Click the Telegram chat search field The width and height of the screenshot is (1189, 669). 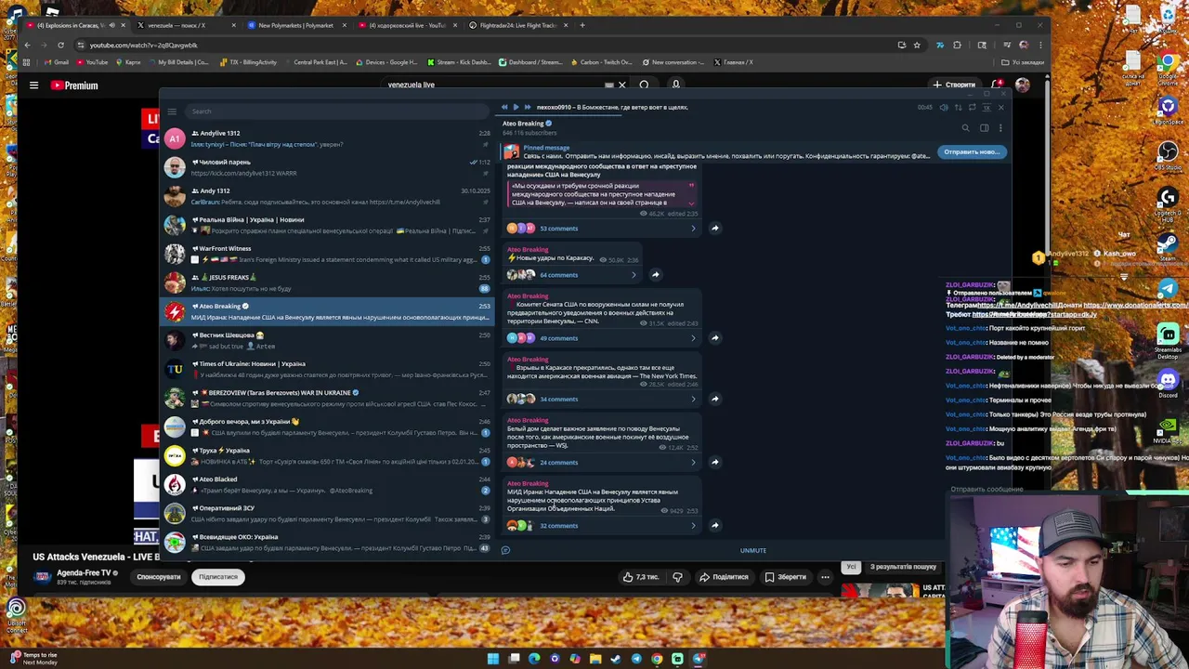[x=339, y=111]
